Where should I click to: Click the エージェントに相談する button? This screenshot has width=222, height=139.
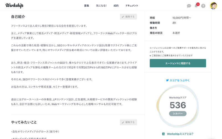click(x=178, y=63)
